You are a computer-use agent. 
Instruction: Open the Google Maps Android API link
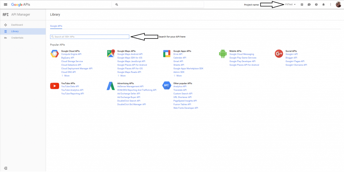tap(130, 54)
